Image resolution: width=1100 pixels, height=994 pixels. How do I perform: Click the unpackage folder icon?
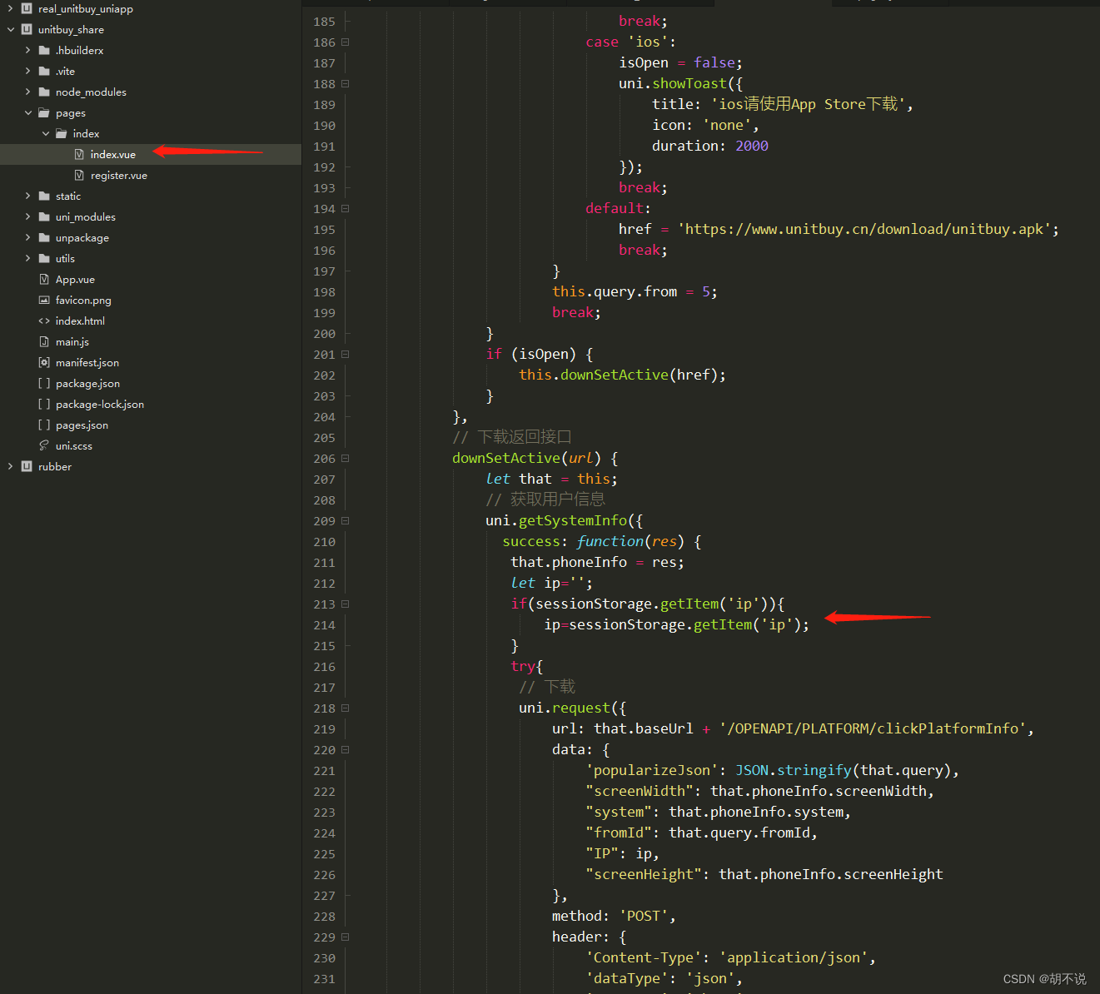pos(44,237)
